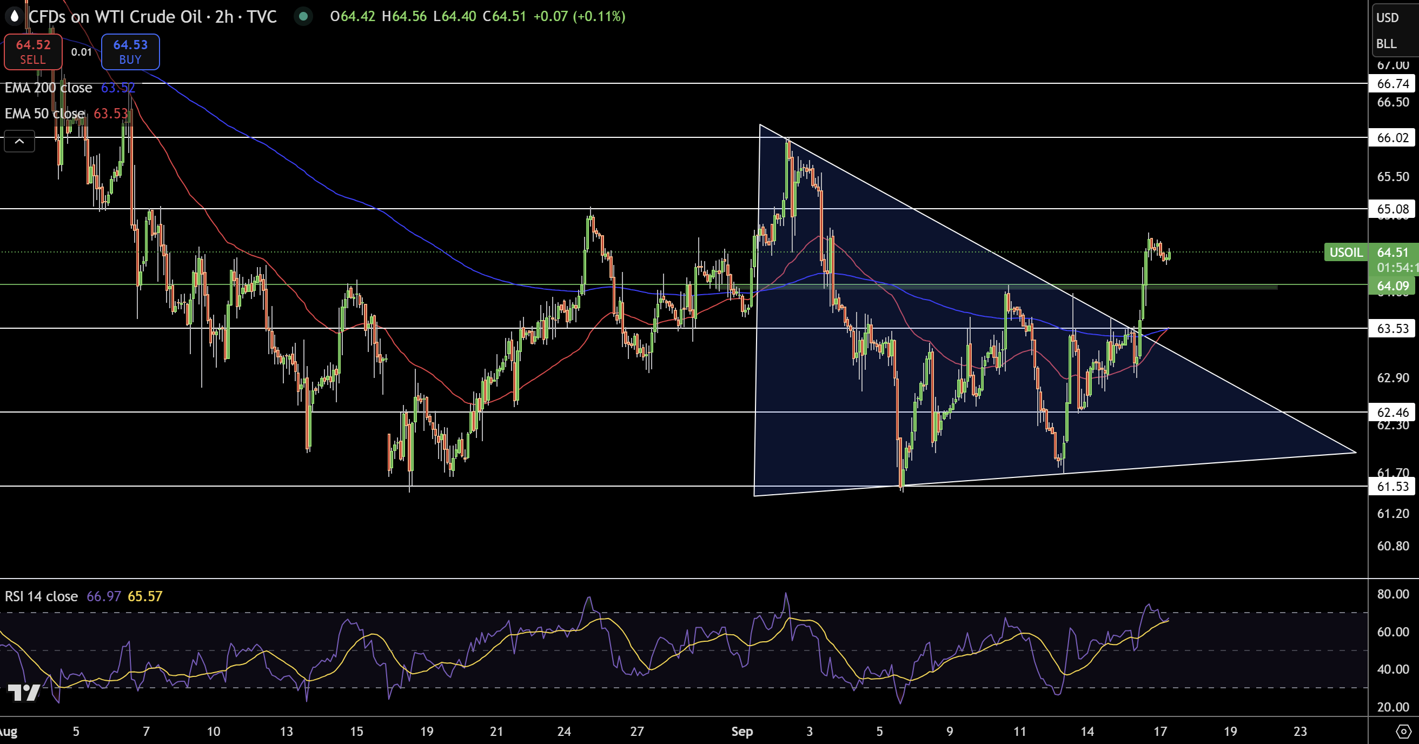Click the 0.01 spread value between order buttons
This screenshot has width=1419, height=744.
pos(82,51)
